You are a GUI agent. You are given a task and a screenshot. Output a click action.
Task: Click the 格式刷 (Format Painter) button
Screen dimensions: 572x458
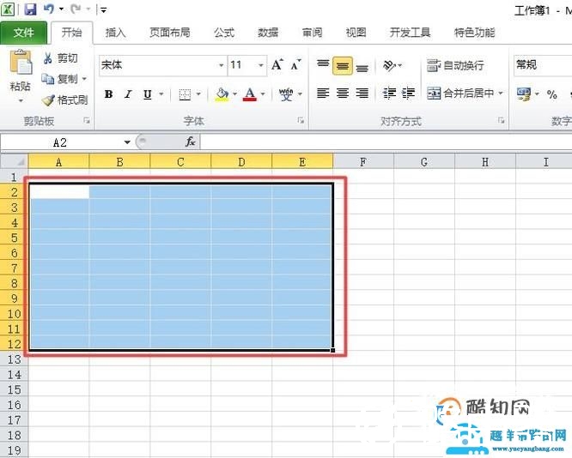[x=65, y=99]
